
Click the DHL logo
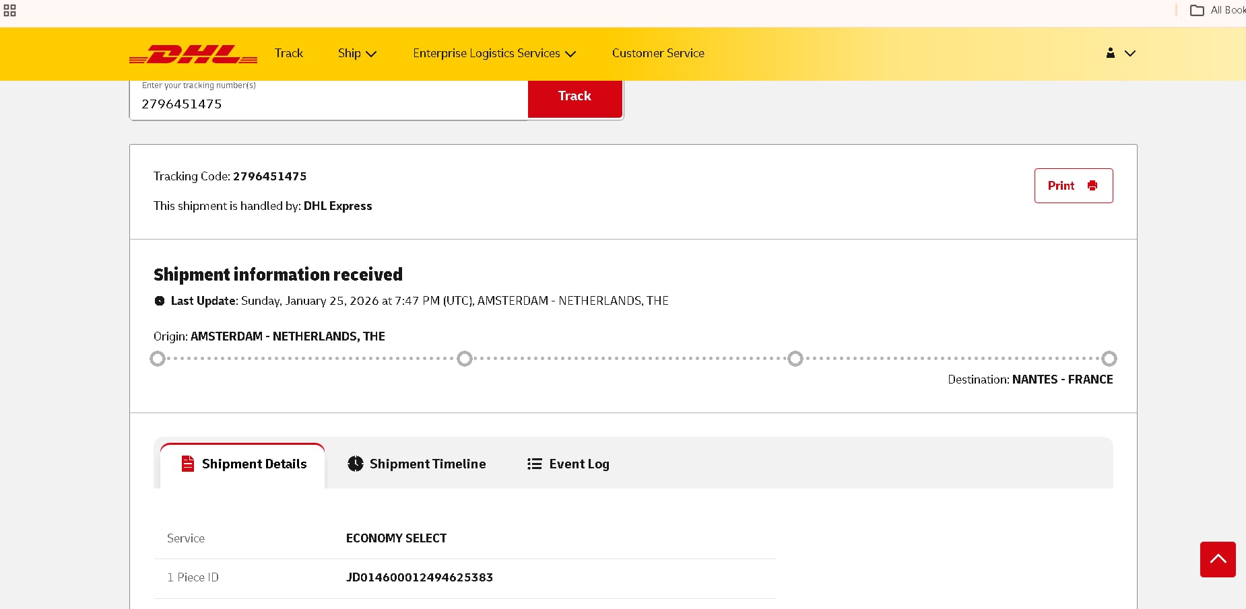pos(193,54)
